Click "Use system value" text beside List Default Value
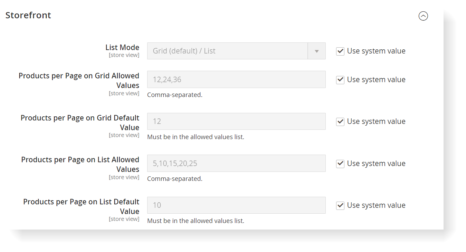 376,205
